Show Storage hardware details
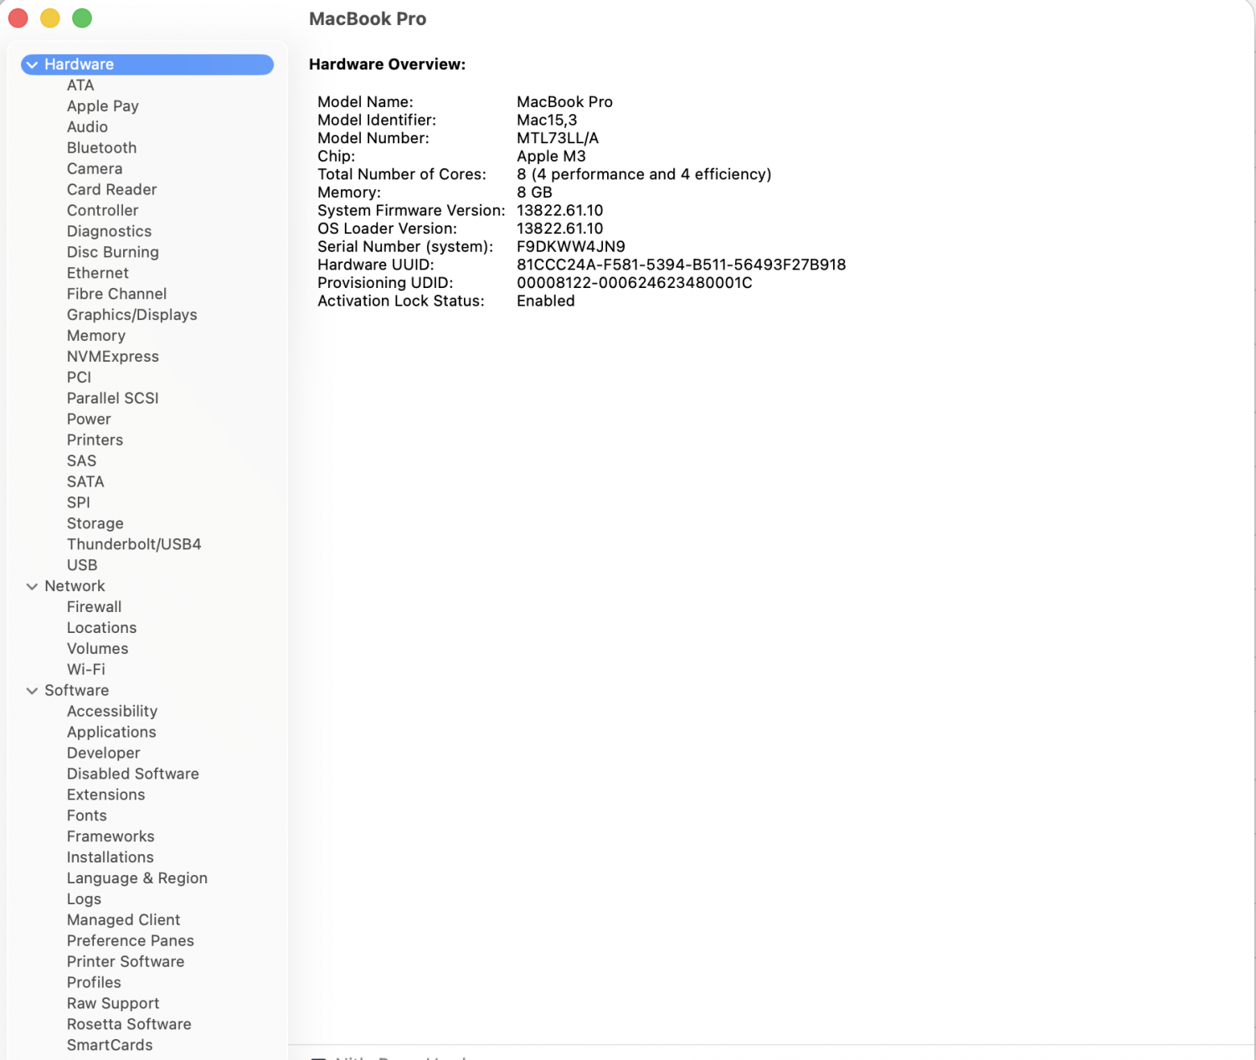 pyautogui.click(x=95, y=523)
